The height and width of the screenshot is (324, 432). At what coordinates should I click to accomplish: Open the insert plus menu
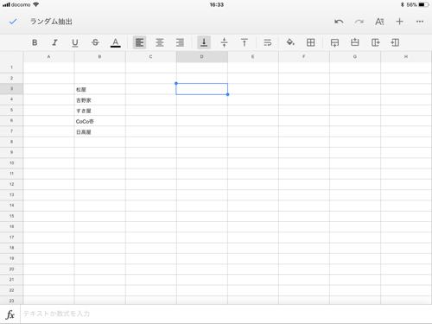(399, 22)
